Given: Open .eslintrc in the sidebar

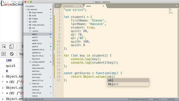Looking at the screenshot, I should (x=35, y=31).
